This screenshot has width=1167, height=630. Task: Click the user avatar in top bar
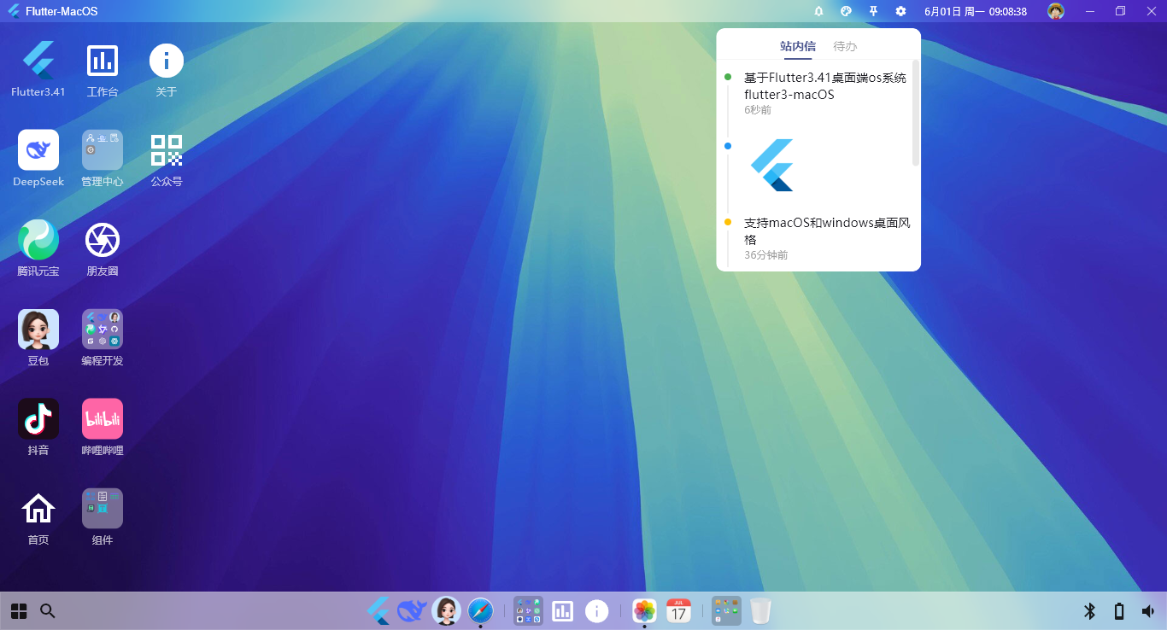point(1056,11)
